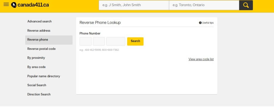
Task: Open Popular name directory
Action: pos(44,76)
